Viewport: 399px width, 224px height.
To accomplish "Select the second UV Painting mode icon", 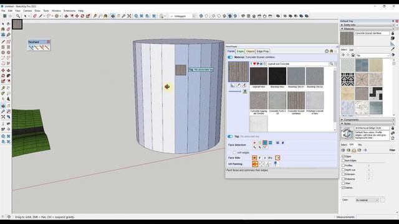I will point(262,164).
